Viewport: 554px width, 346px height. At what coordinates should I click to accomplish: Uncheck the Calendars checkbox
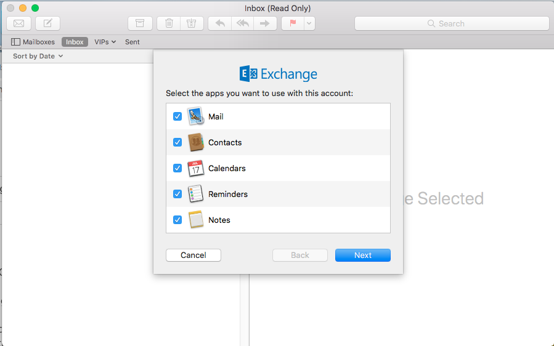pos(177,168)
